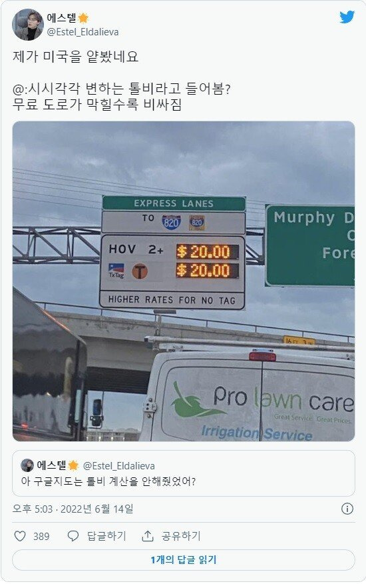Click @Estel_Eldalieva in the quoted tweet
Image resolution: width=366 pixels, height=584 pixels.
118,465
